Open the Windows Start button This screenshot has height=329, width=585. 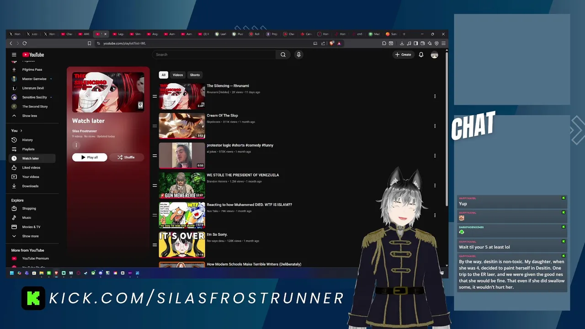pos(12,273)
